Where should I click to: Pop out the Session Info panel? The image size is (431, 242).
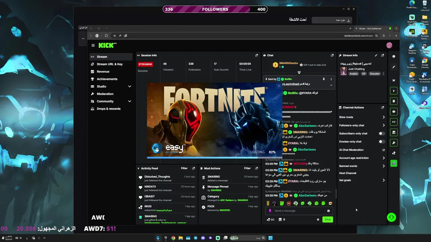click(256, 55)
